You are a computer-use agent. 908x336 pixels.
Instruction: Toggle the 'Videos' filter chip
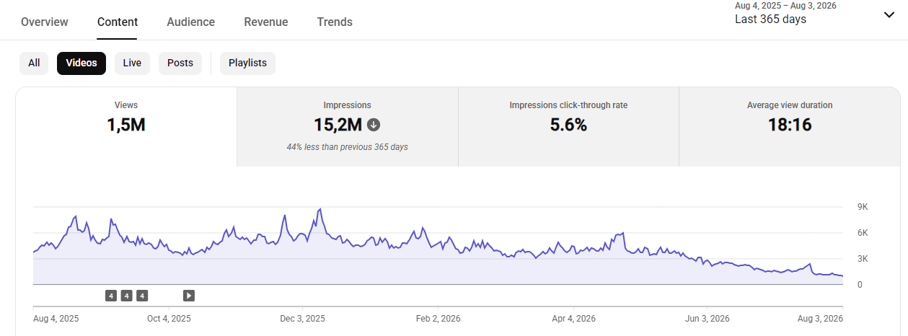coord(81,63)
